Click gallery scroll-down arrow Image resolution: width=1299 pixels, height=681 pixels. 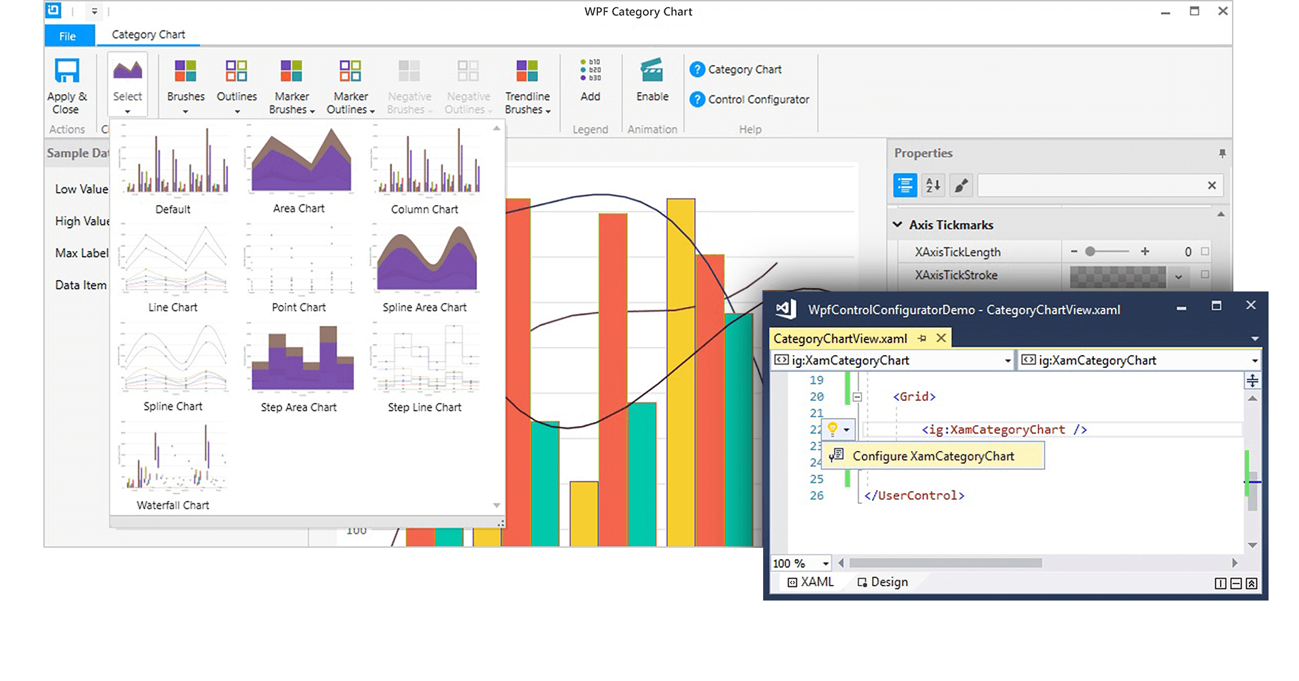(x=497, y=506)
